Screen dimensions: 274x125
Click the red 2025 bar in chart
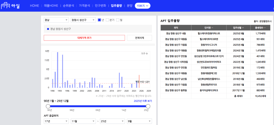click(139, 81)
